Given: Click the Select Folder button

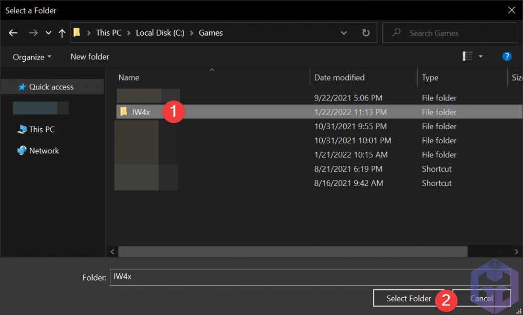Looking at the screenshot, I should [x=408, y=298].
